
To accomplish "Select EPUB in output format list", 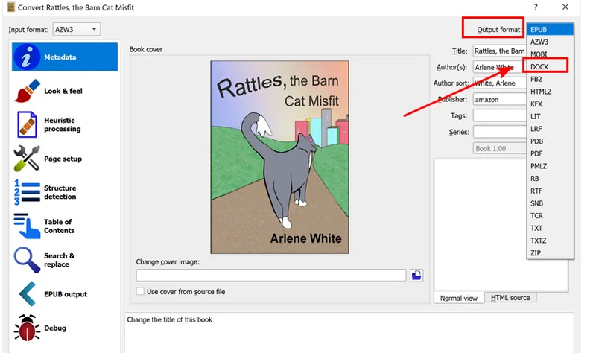I will 550,29.
